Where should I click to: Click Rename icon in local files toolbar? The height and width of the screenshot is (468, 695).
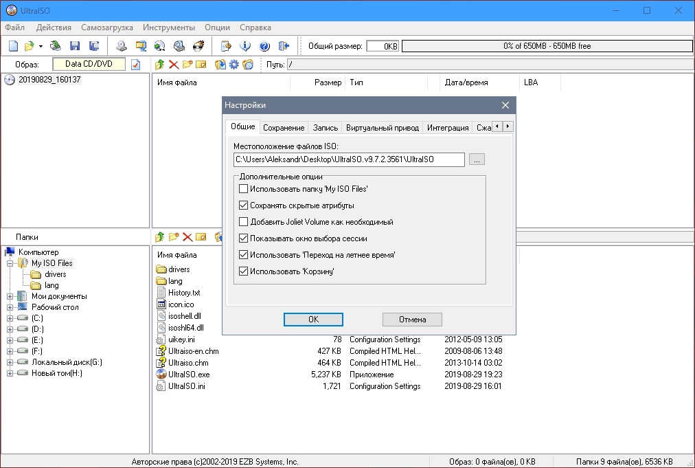(201, 237)
